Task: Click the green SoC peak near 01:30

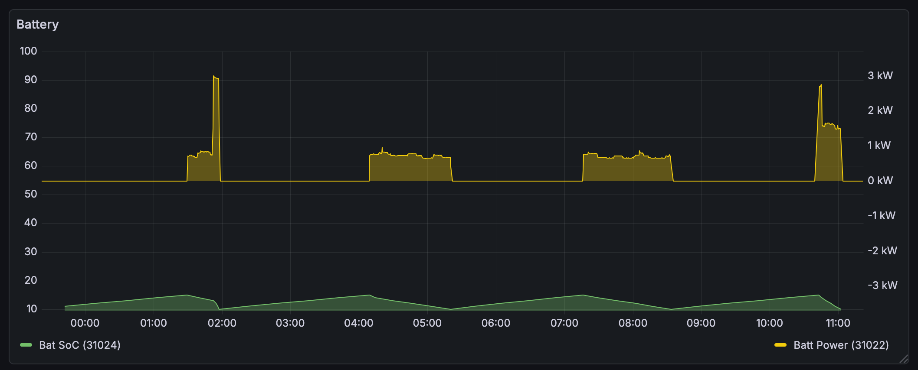Action: (187, 295)
